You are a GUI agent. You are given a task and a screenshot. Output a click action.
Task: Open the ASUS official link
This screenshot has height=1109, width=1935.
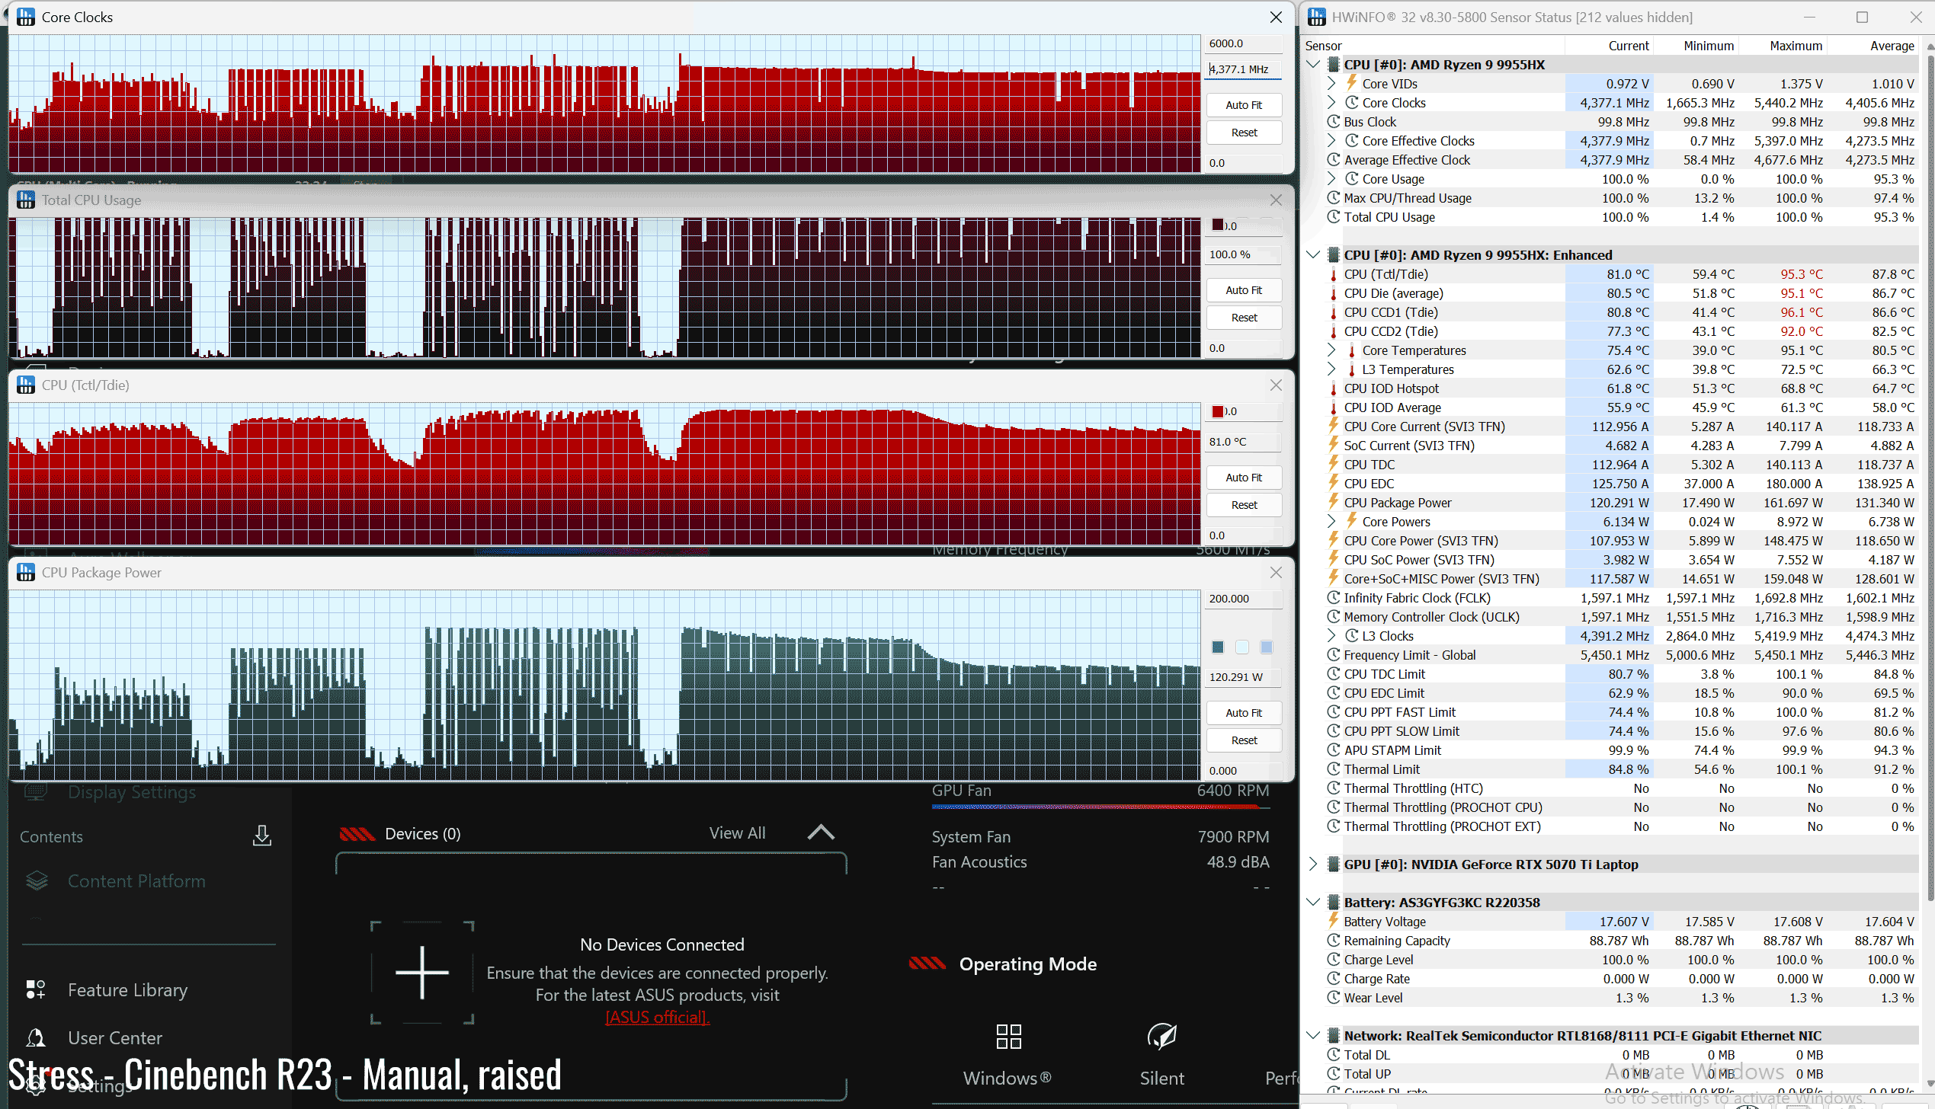(x=657, y=1018)
